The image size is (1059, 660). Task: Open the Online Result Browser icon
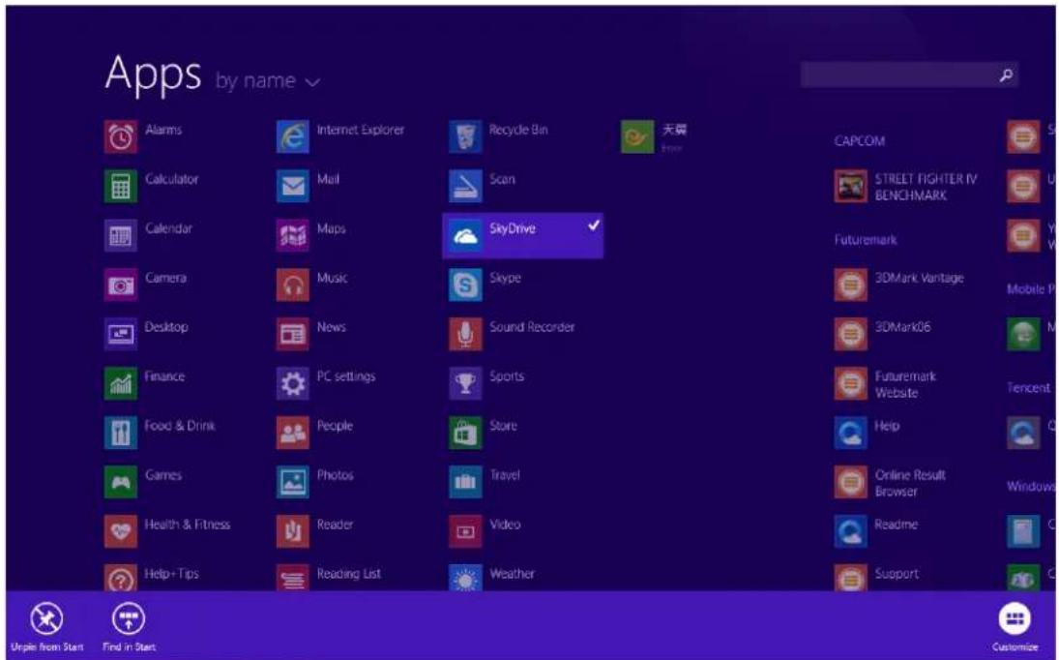pyautogui.click(x=850, y=482)
